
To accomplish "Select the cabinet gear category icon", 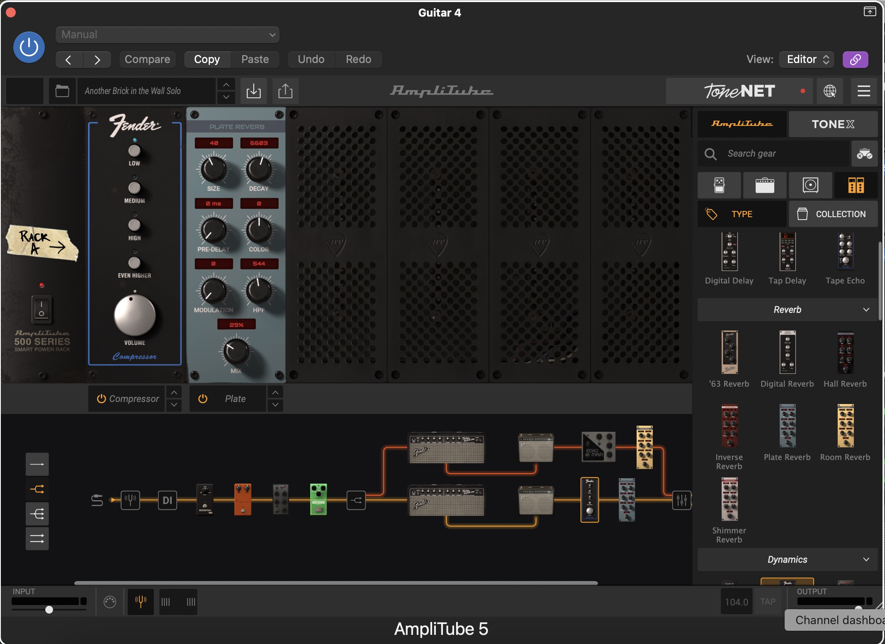I will click(x=810, y=185).
